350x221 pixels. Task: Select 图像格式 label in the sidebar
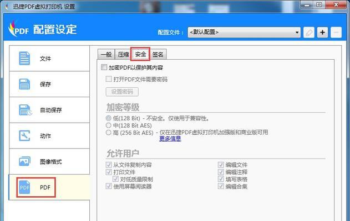point(50,162)
